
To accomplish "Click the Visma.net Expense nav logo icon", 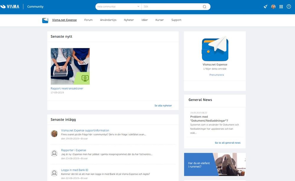I will point(45,20).
